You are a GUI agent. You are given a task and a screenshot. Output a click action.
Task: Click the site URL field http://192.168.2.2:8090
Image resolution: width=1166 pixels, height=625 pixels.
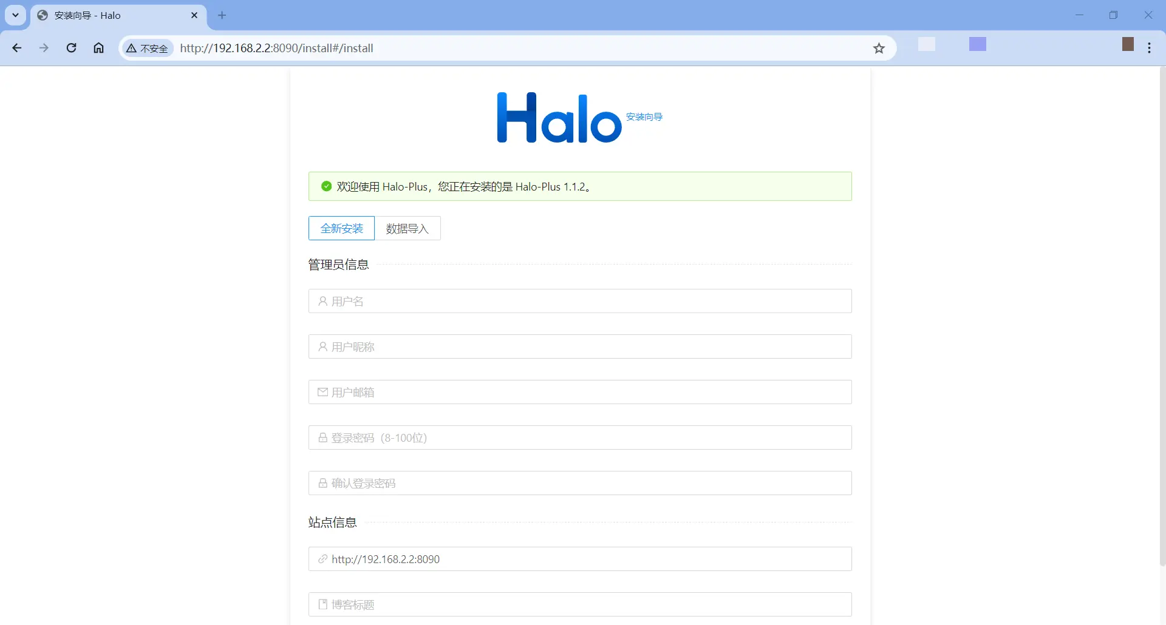580,559
